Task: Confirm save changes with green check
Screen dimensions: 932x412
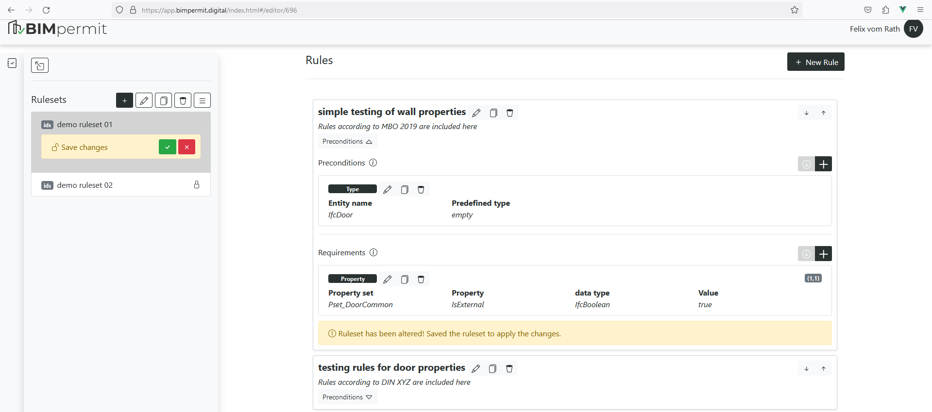Action: [167, 147]
